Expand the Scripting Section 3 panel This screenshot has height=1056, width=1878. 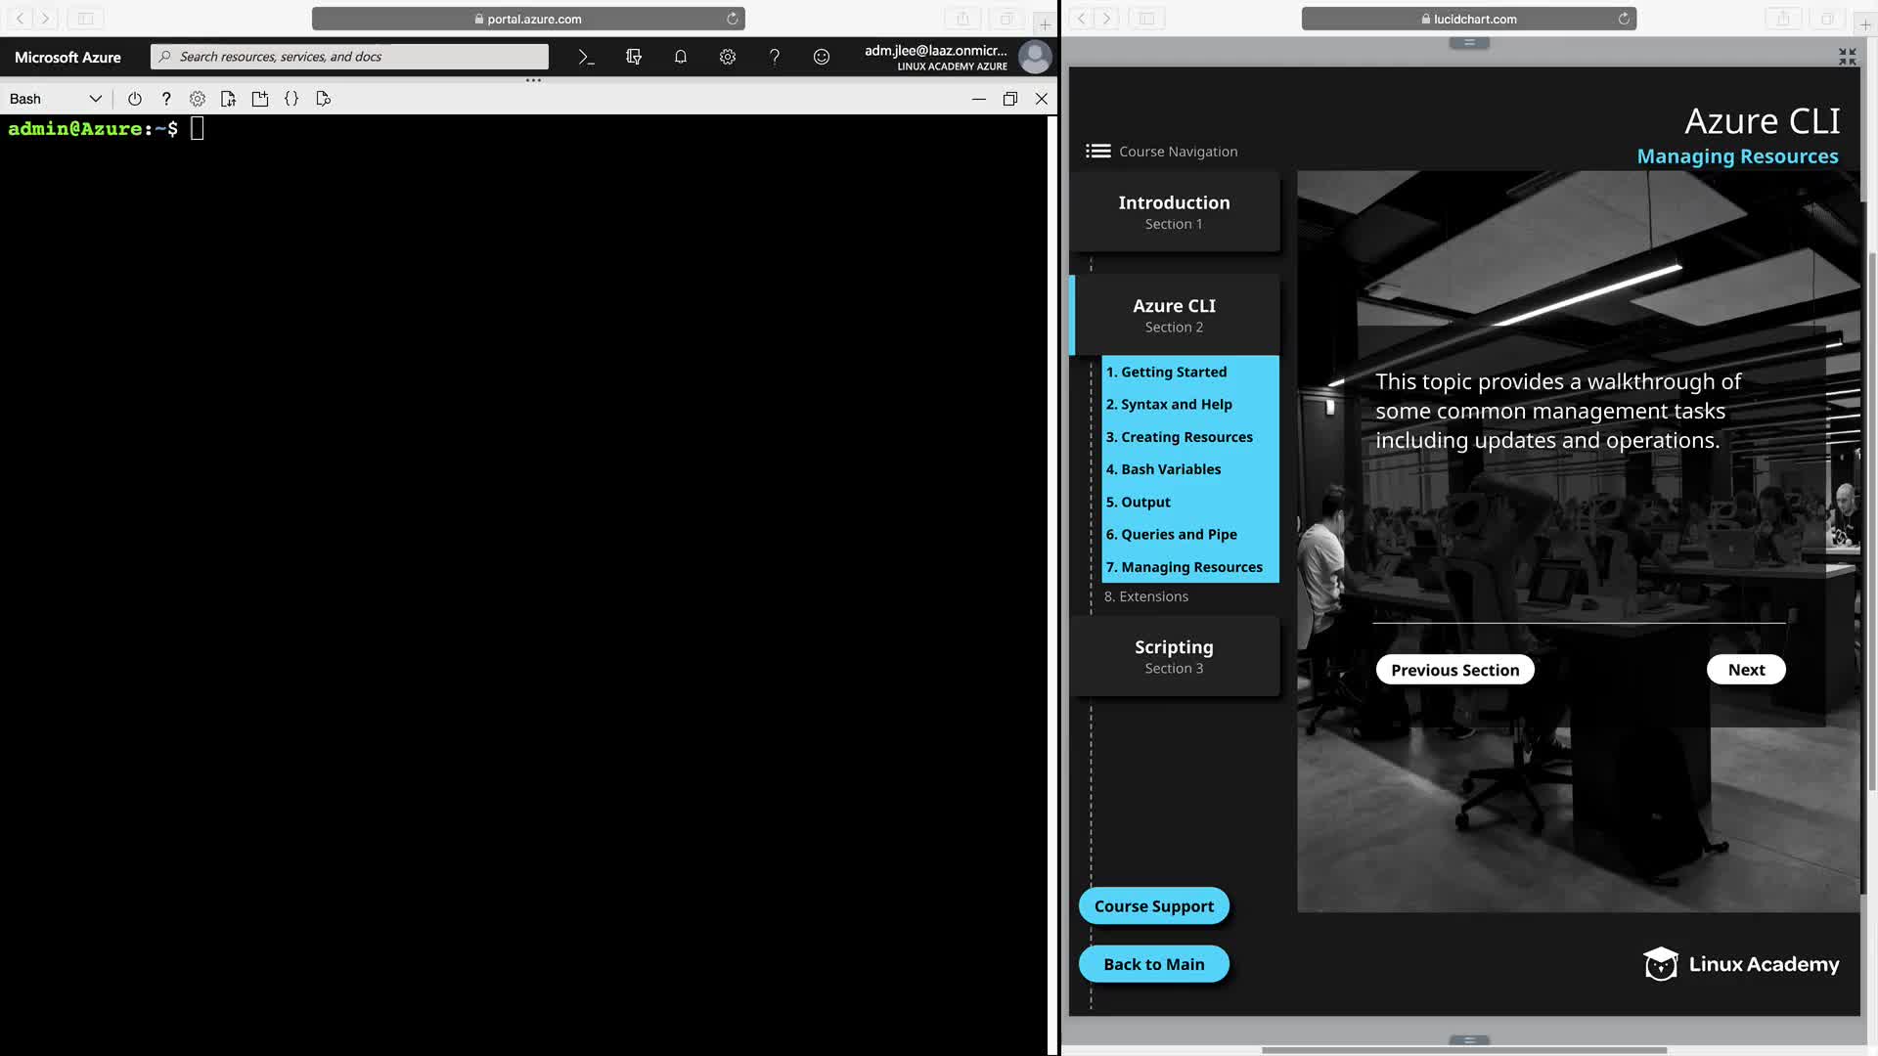pos(1174,656)
